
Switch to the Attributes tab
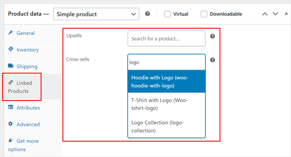[x=33, y=108]
